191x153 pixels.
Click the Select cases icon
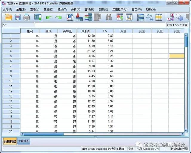point(159,17)
